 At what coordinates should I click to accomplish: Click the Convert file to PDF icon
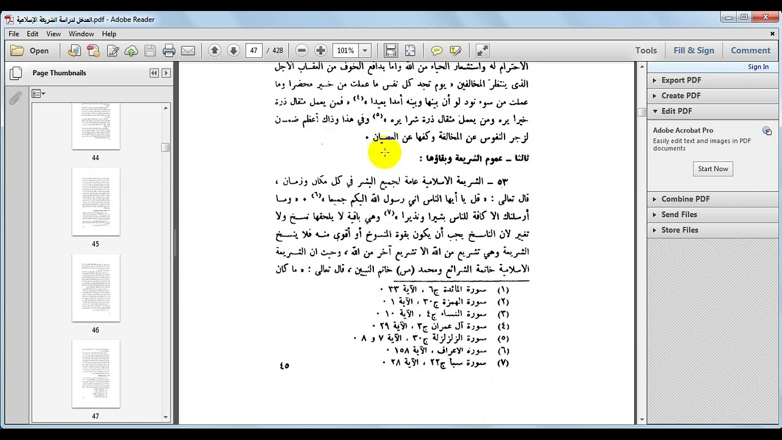coord(74,51)
